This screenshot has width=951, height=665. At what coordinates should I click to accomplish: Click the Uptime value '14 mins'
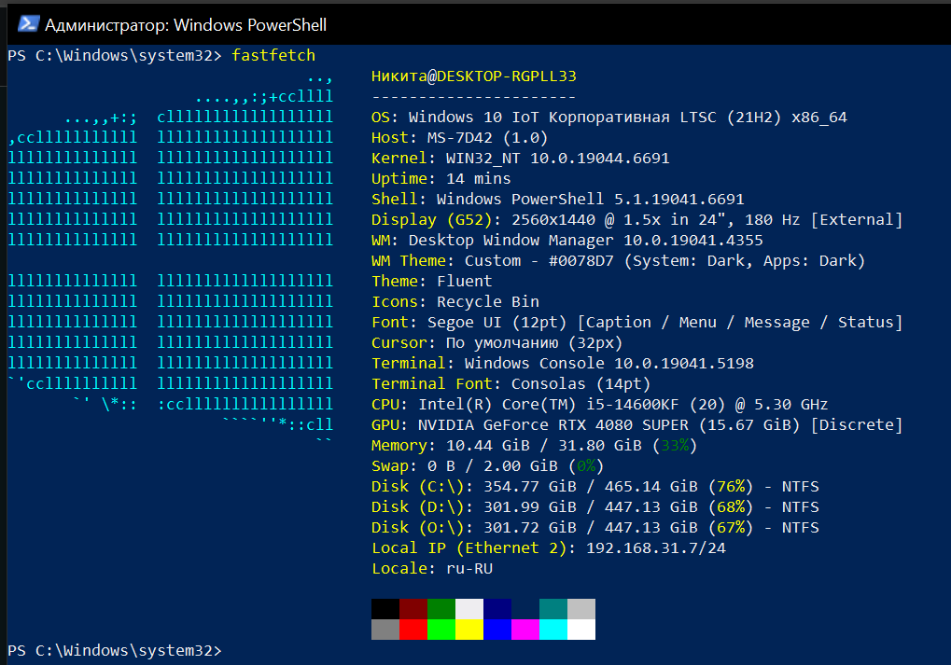pyautogui.click(x=479, y=179)
